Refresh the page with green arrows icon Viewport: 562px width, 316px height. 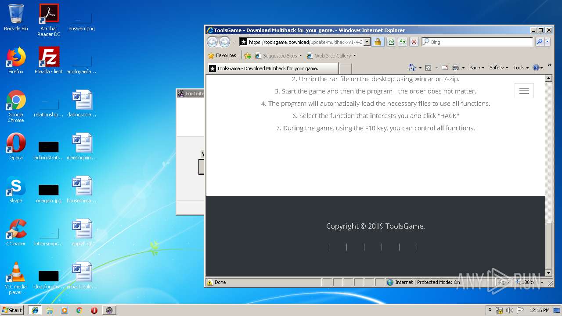402,42
